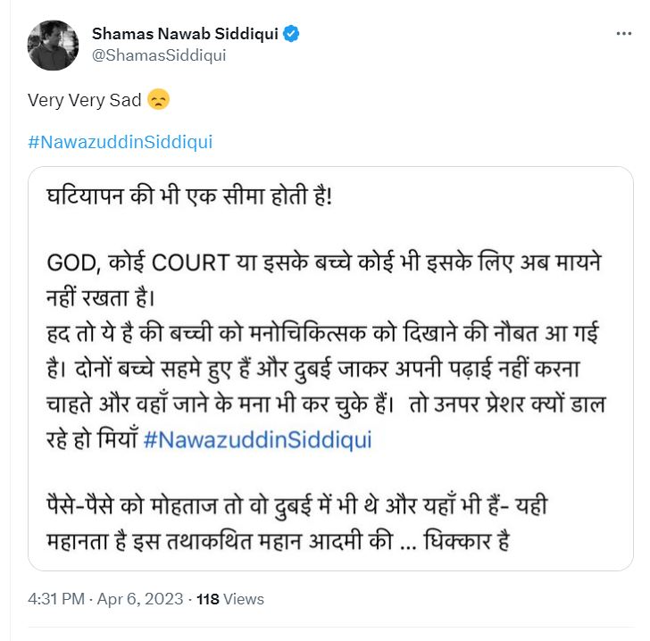Click the "Very Very Sad" tweet text
This screenshot has width=650, height=641.
pyautogui.click(x=85, y=100)
